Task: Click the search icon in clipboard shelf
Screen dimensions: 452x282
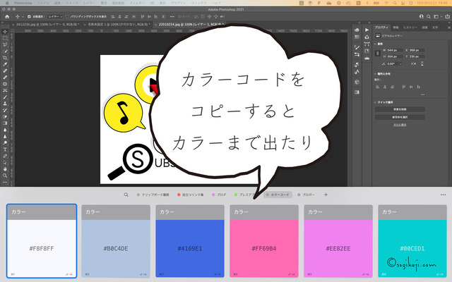Action: coord(126,195)
